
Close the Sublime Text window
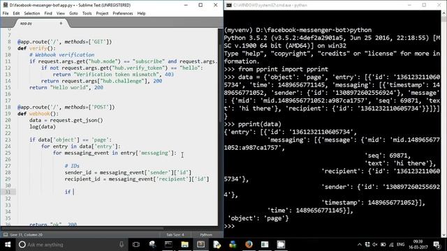click(x=216, y=5)
